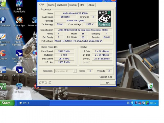The height and width of the screenshot is (123, 164).
Task: Launch the xp-AntiSpy desktop shortcut
Action: tap(19, 20)
